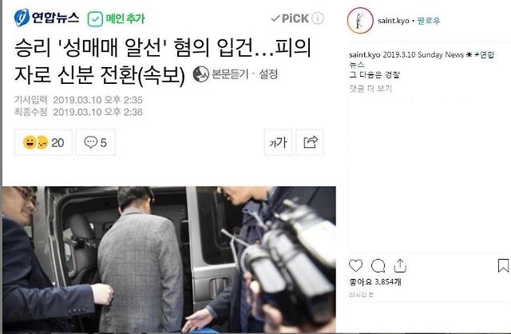The height and width of the screenshot is (334, 511).
Task: Click the Instagram heart like icon
Action: pos(355,266)
